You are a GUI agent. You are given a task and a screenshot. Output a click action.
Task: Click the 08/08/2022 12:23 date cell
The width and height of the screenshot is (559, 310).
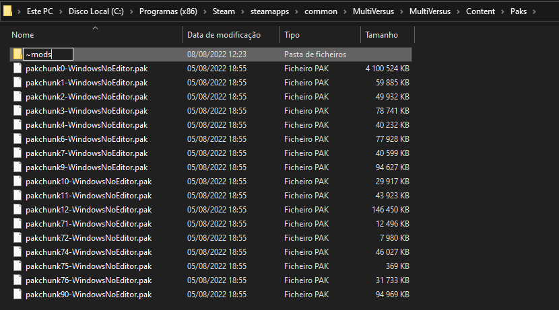pyautogui.click(x=217, y=54)
